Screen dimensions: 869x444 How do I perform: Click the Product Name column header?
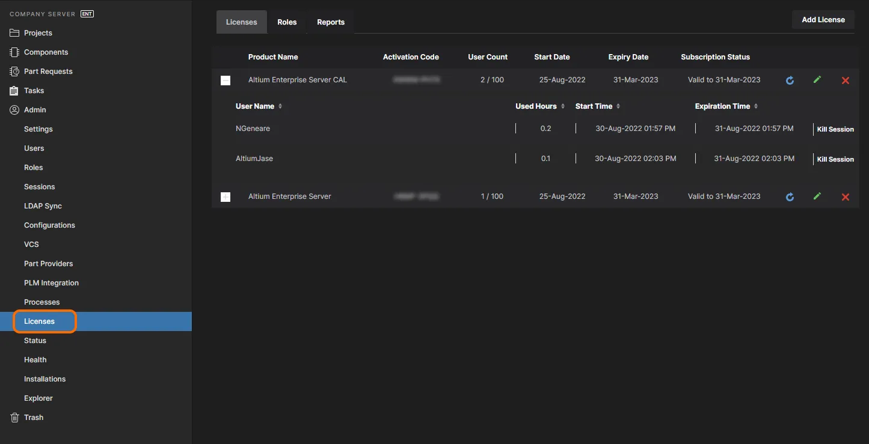(273, 57)
